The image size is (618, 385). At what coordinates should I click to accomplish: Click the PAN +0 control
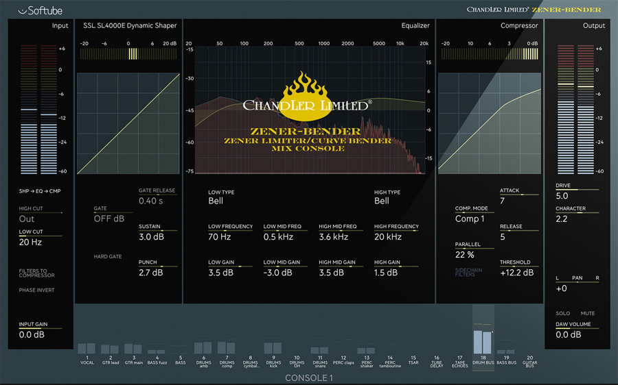coord(561,288)
